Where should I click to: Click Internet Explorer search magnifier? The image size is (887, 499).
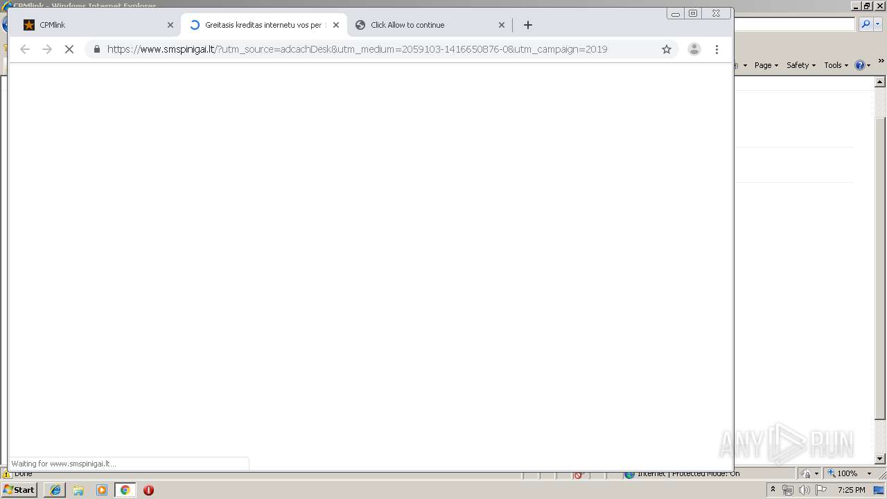pyautogui.click(x=865, y=24)
